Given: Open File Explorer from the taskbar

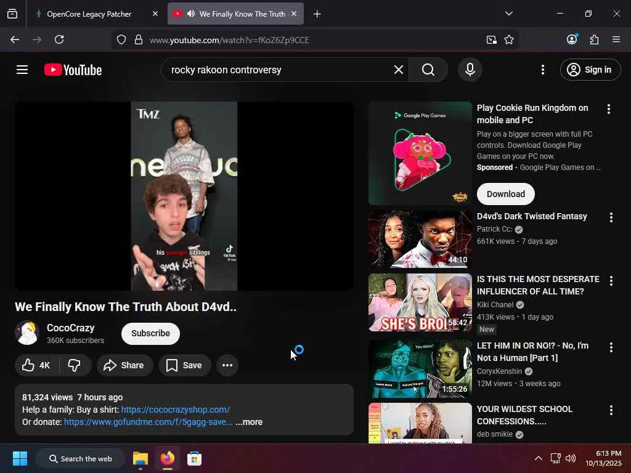Looking at the screenshot, I should click(140, 458).
